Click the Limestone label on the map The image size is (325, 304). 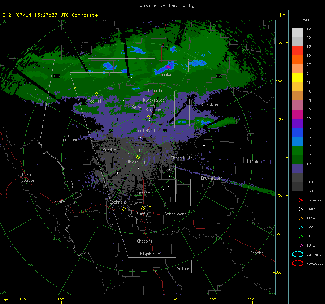point(68,140)
